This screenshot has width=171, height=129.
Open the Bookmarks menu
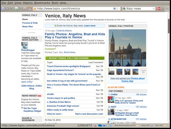[x=42, y=3]
